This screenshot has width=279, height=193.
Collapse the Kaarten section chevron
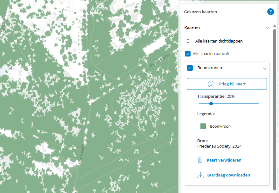[x=267, y=28]
